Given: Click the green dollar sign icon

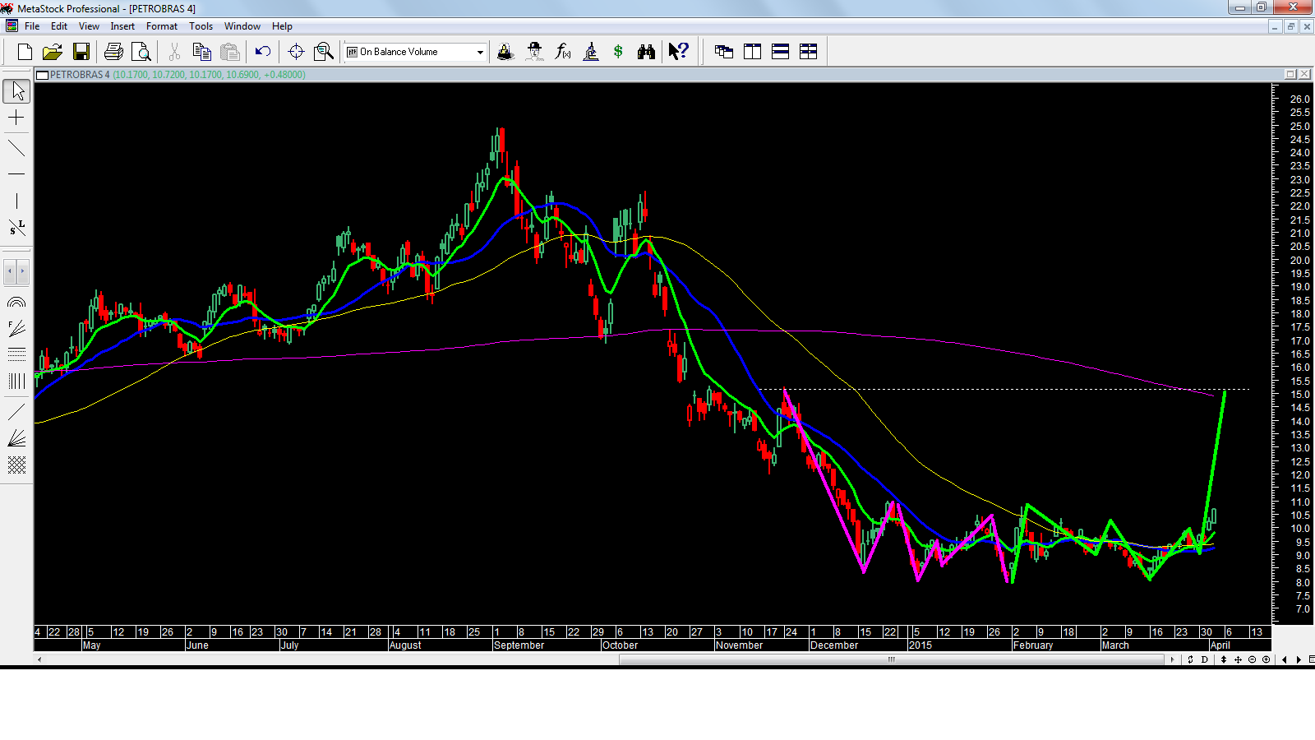Looking at the screenshot, I should point(618,52).
